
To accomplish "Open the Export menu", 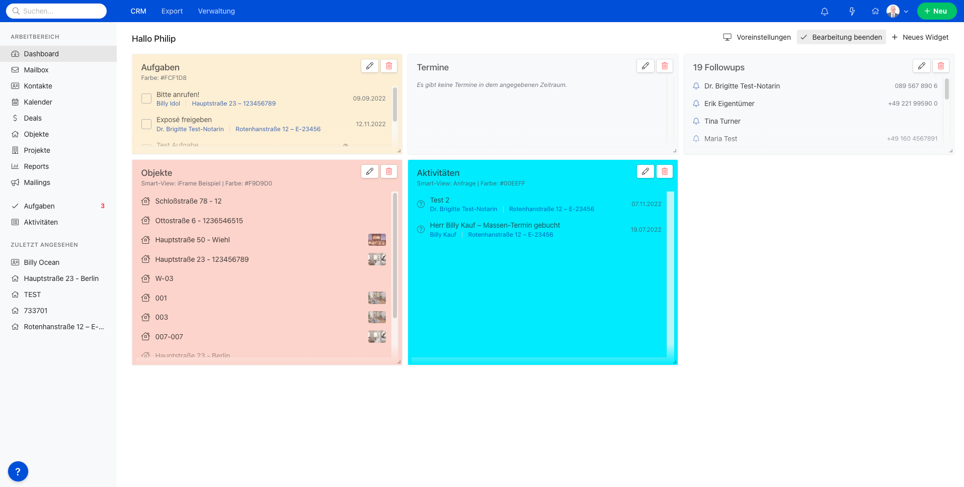I will (172, 11).
